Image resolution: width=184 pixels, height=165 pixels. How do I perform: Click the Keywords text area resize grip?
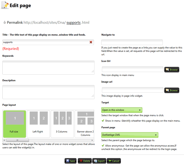pyautogui.click(x=93, y=71)
